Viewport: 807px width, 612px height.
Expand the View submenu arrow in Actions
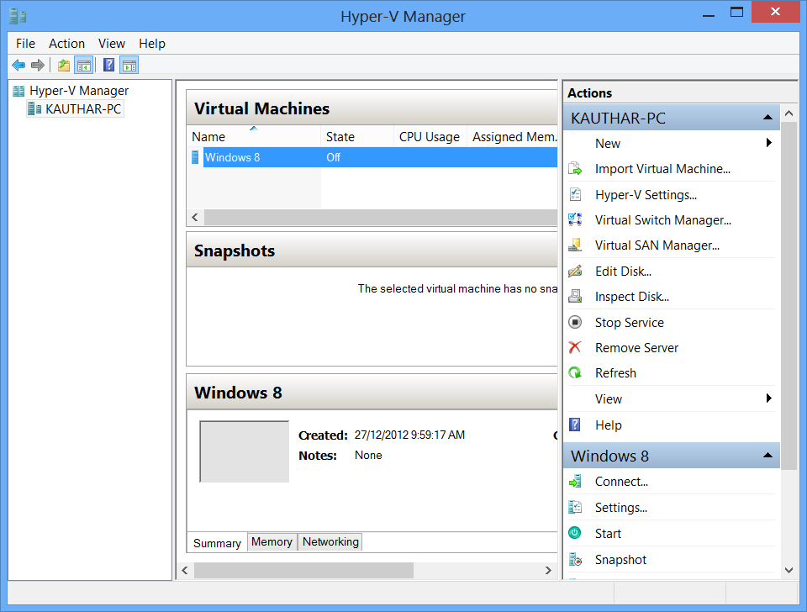click(768, 398)
